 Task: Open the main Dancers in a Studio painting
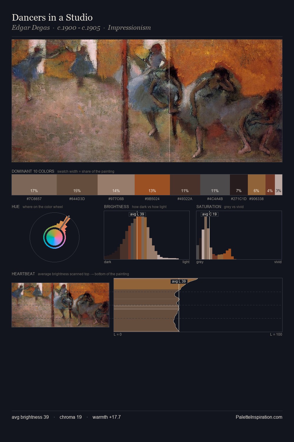click(147, 101)
